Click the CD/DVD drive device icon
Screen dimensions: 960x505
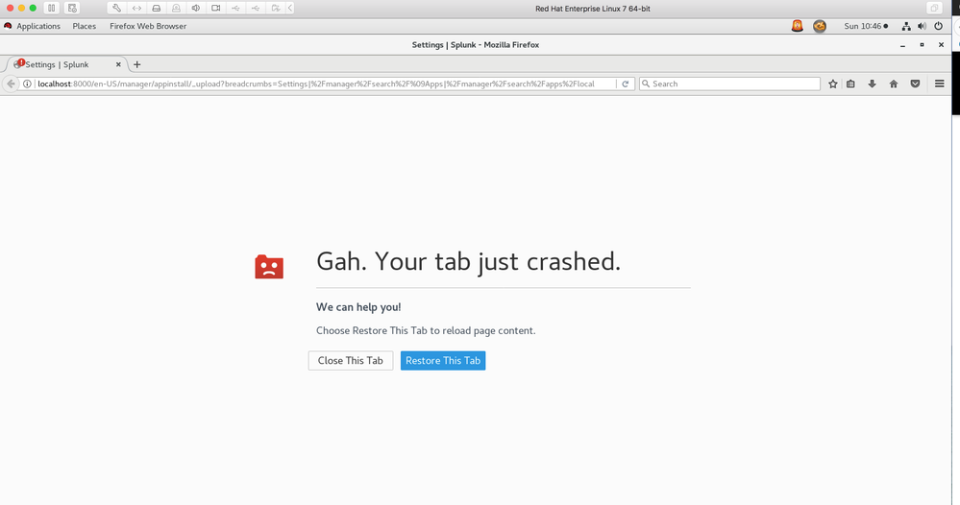(176, 8)
